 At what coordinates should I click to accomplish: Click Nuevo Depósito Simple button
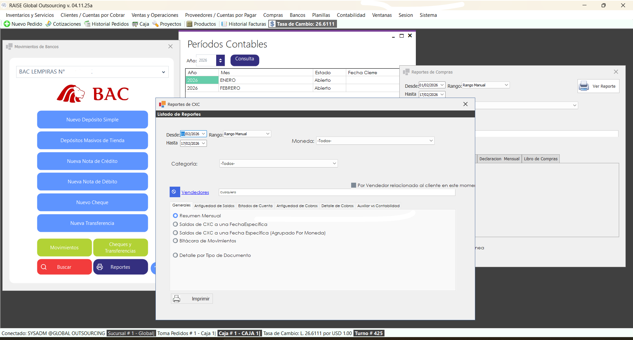(92, 120)
